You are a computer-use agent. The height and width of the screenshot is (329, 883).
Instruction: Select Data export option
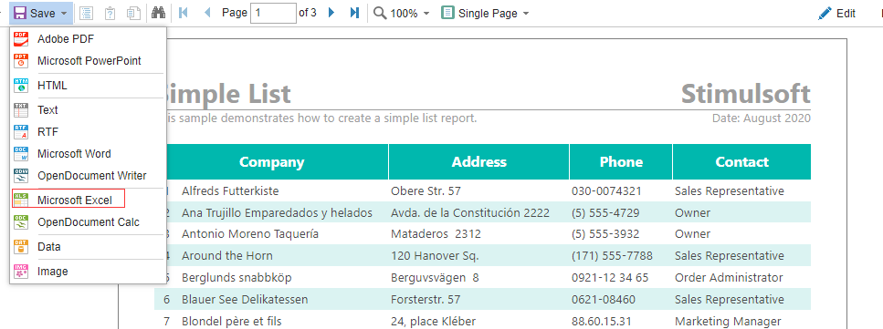[88, 246]
